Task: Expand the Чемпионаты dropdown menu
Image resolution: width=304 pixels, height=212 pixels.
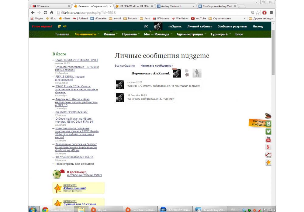Action: click(x=87, y=34)
